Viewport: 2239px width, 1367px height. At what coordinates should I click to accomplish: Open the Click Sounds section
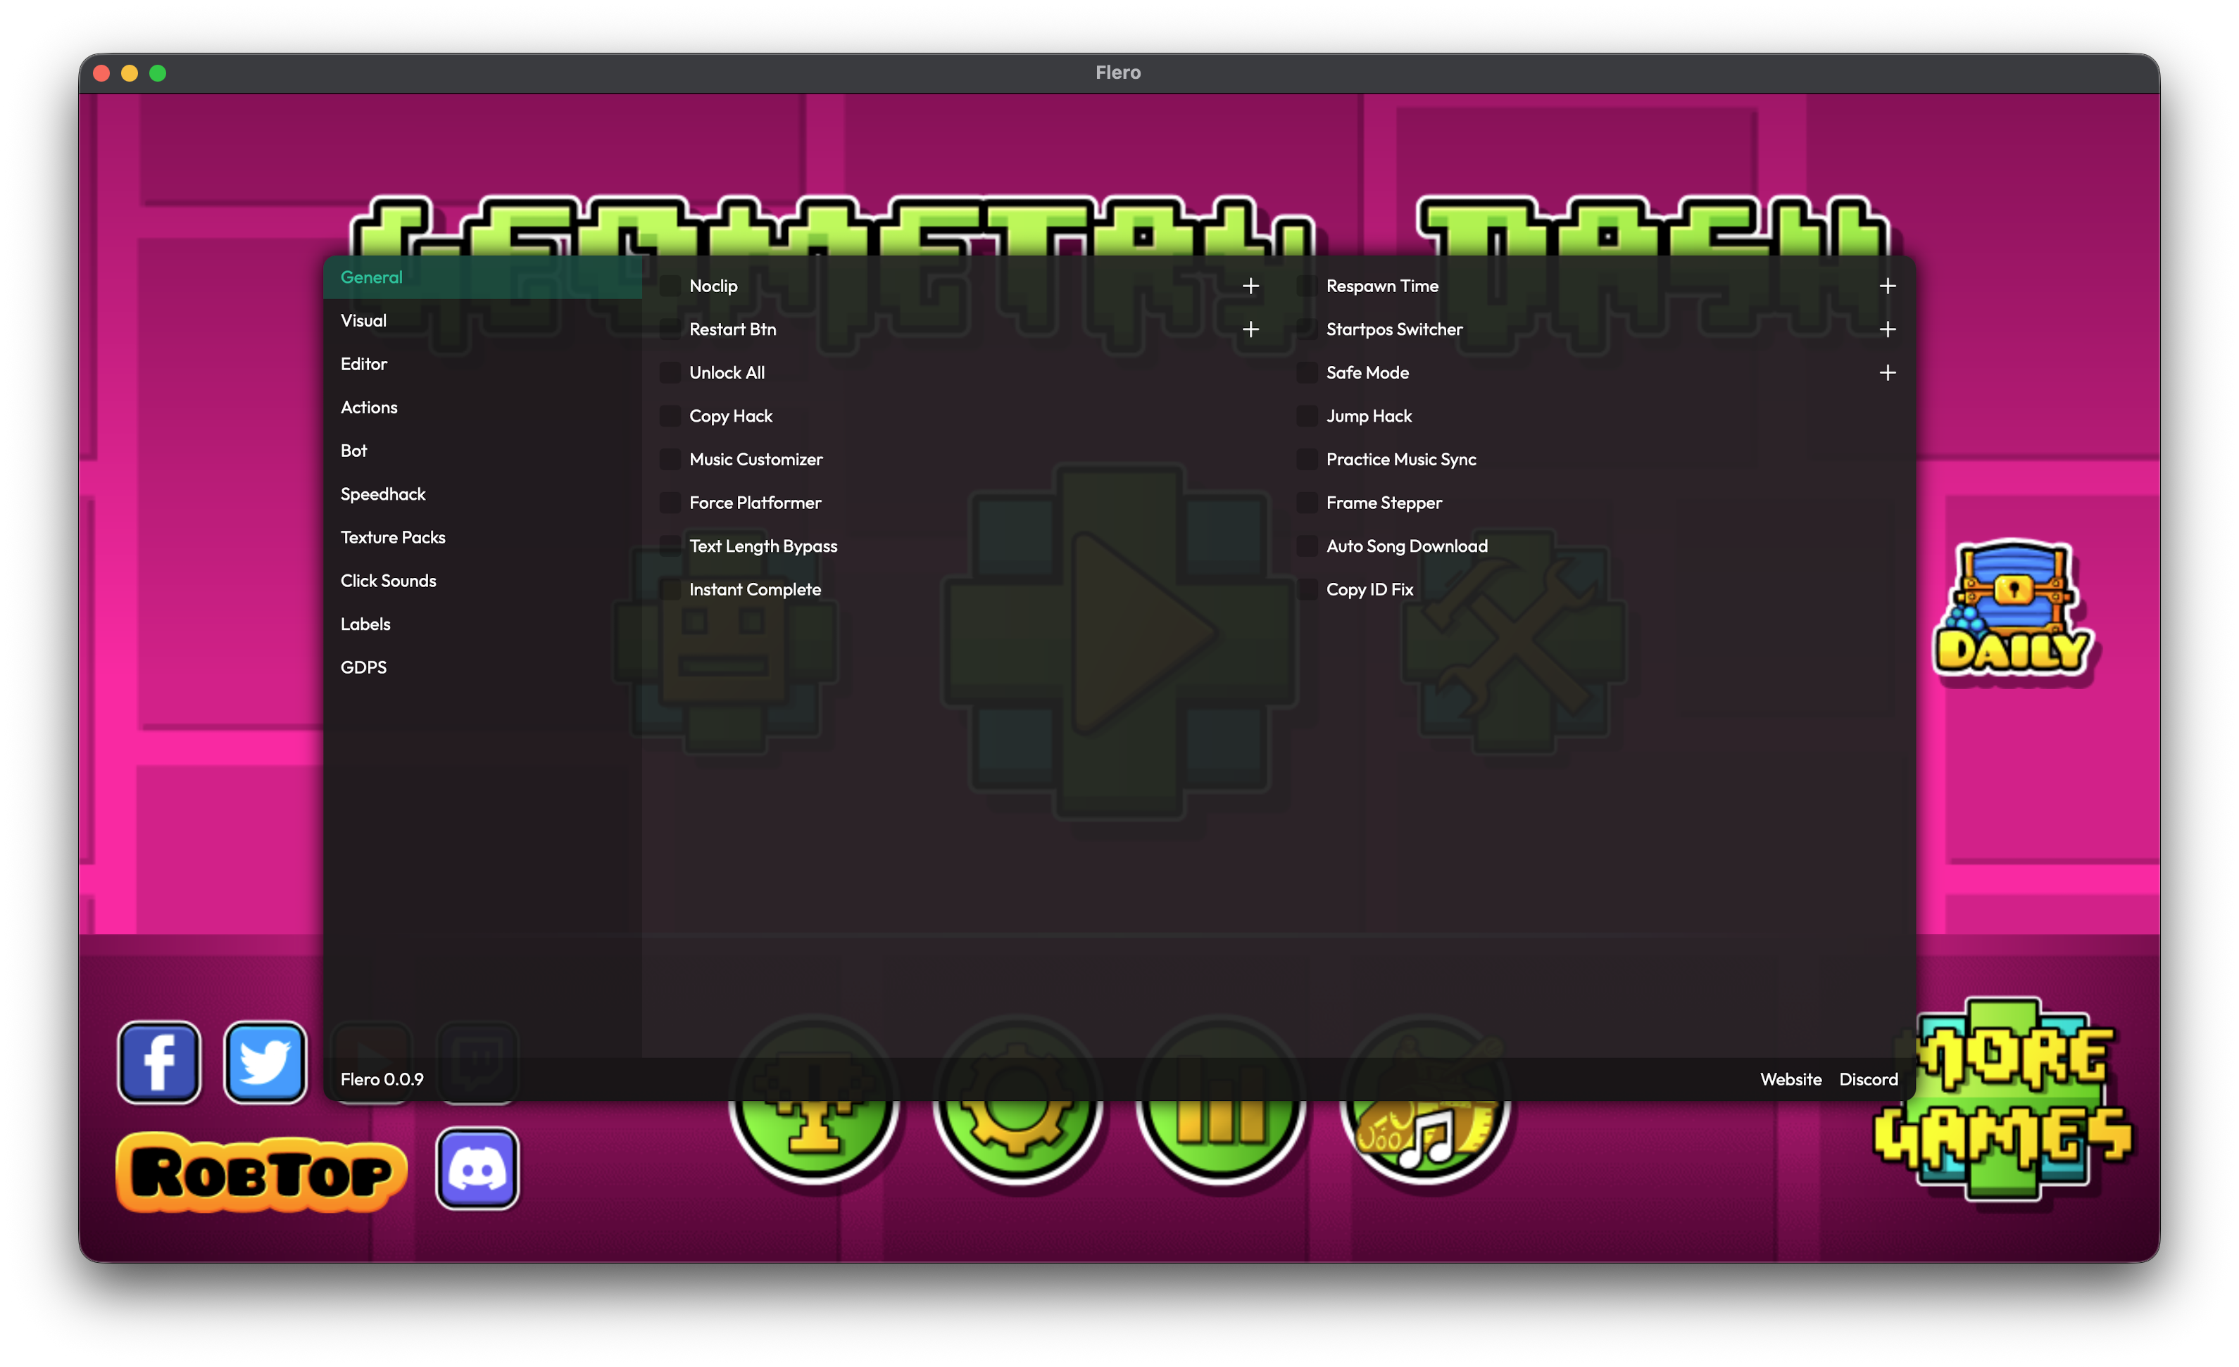click(482, 581)
